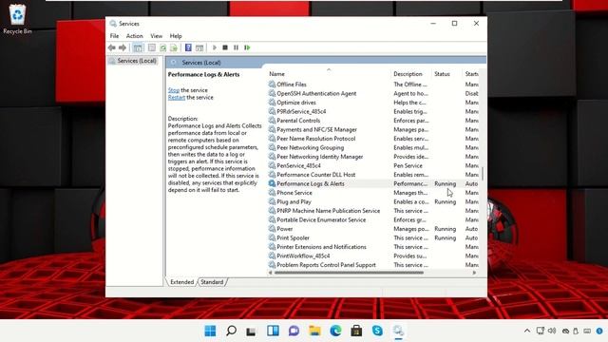The width and height of the screenshot is (608, 342).
Task: Open File Explorer from the taskbar
Action: (314, 331)
